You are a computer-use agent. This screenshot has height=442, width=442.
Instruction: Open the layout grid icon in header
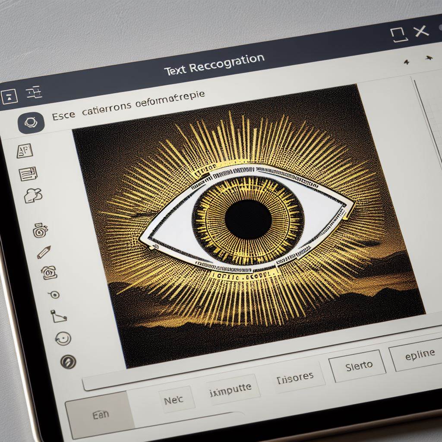click(34, 92)
